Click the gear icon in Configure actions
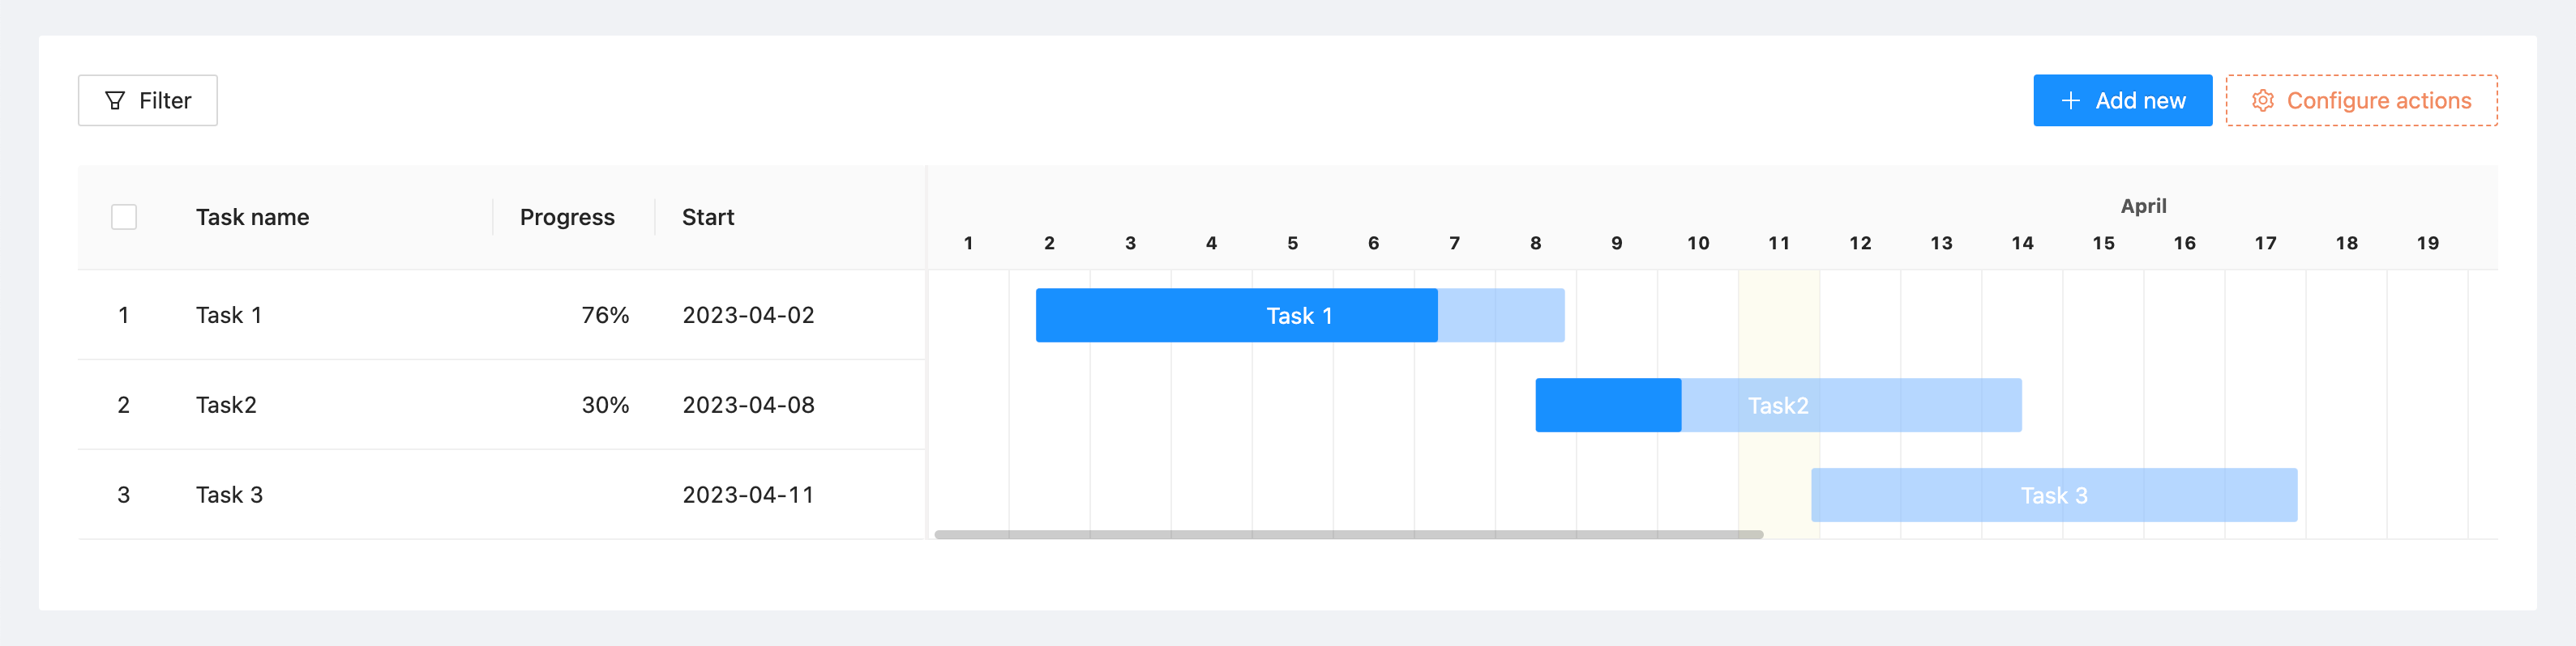 click(2262, 101)
